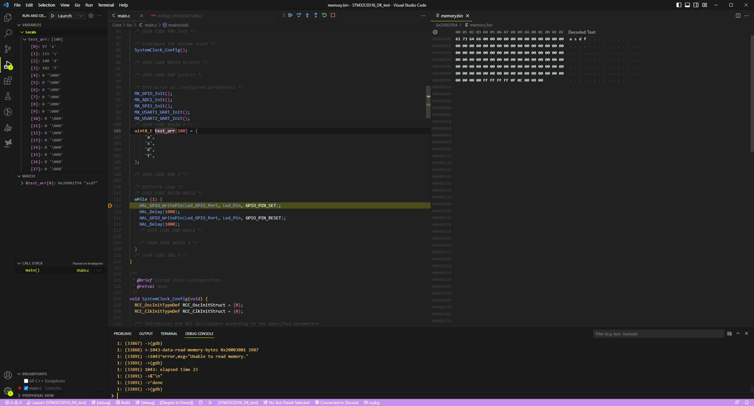Screen dimensions: 754x406
Task: Open the Launch configuration dropdown
Action: point(81,16)
